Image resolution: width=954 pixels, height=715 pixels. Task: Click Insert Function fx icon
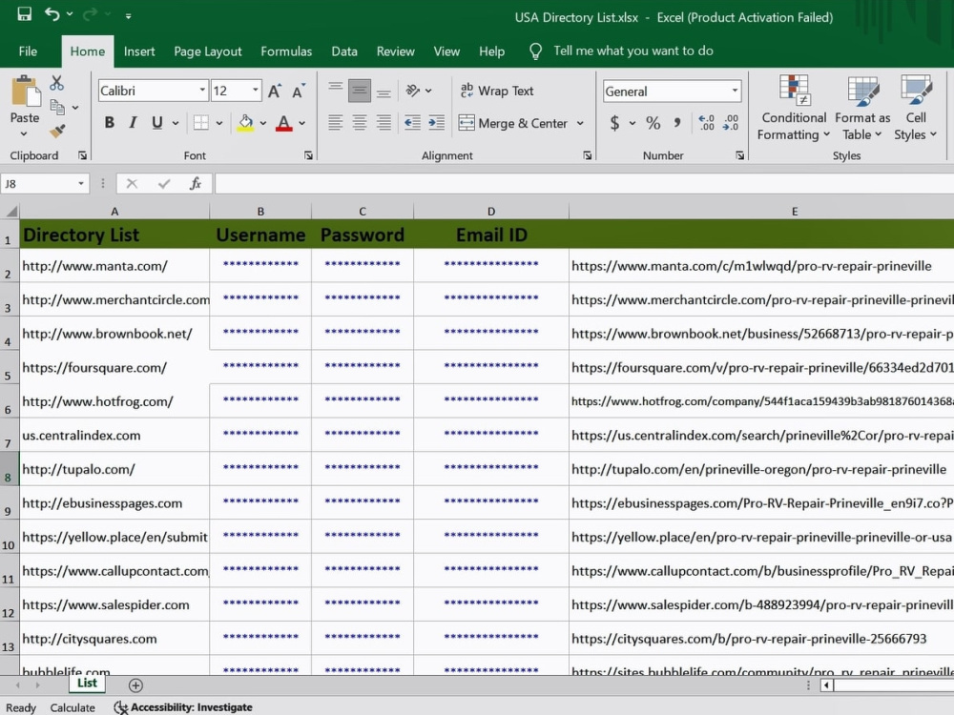196,184
